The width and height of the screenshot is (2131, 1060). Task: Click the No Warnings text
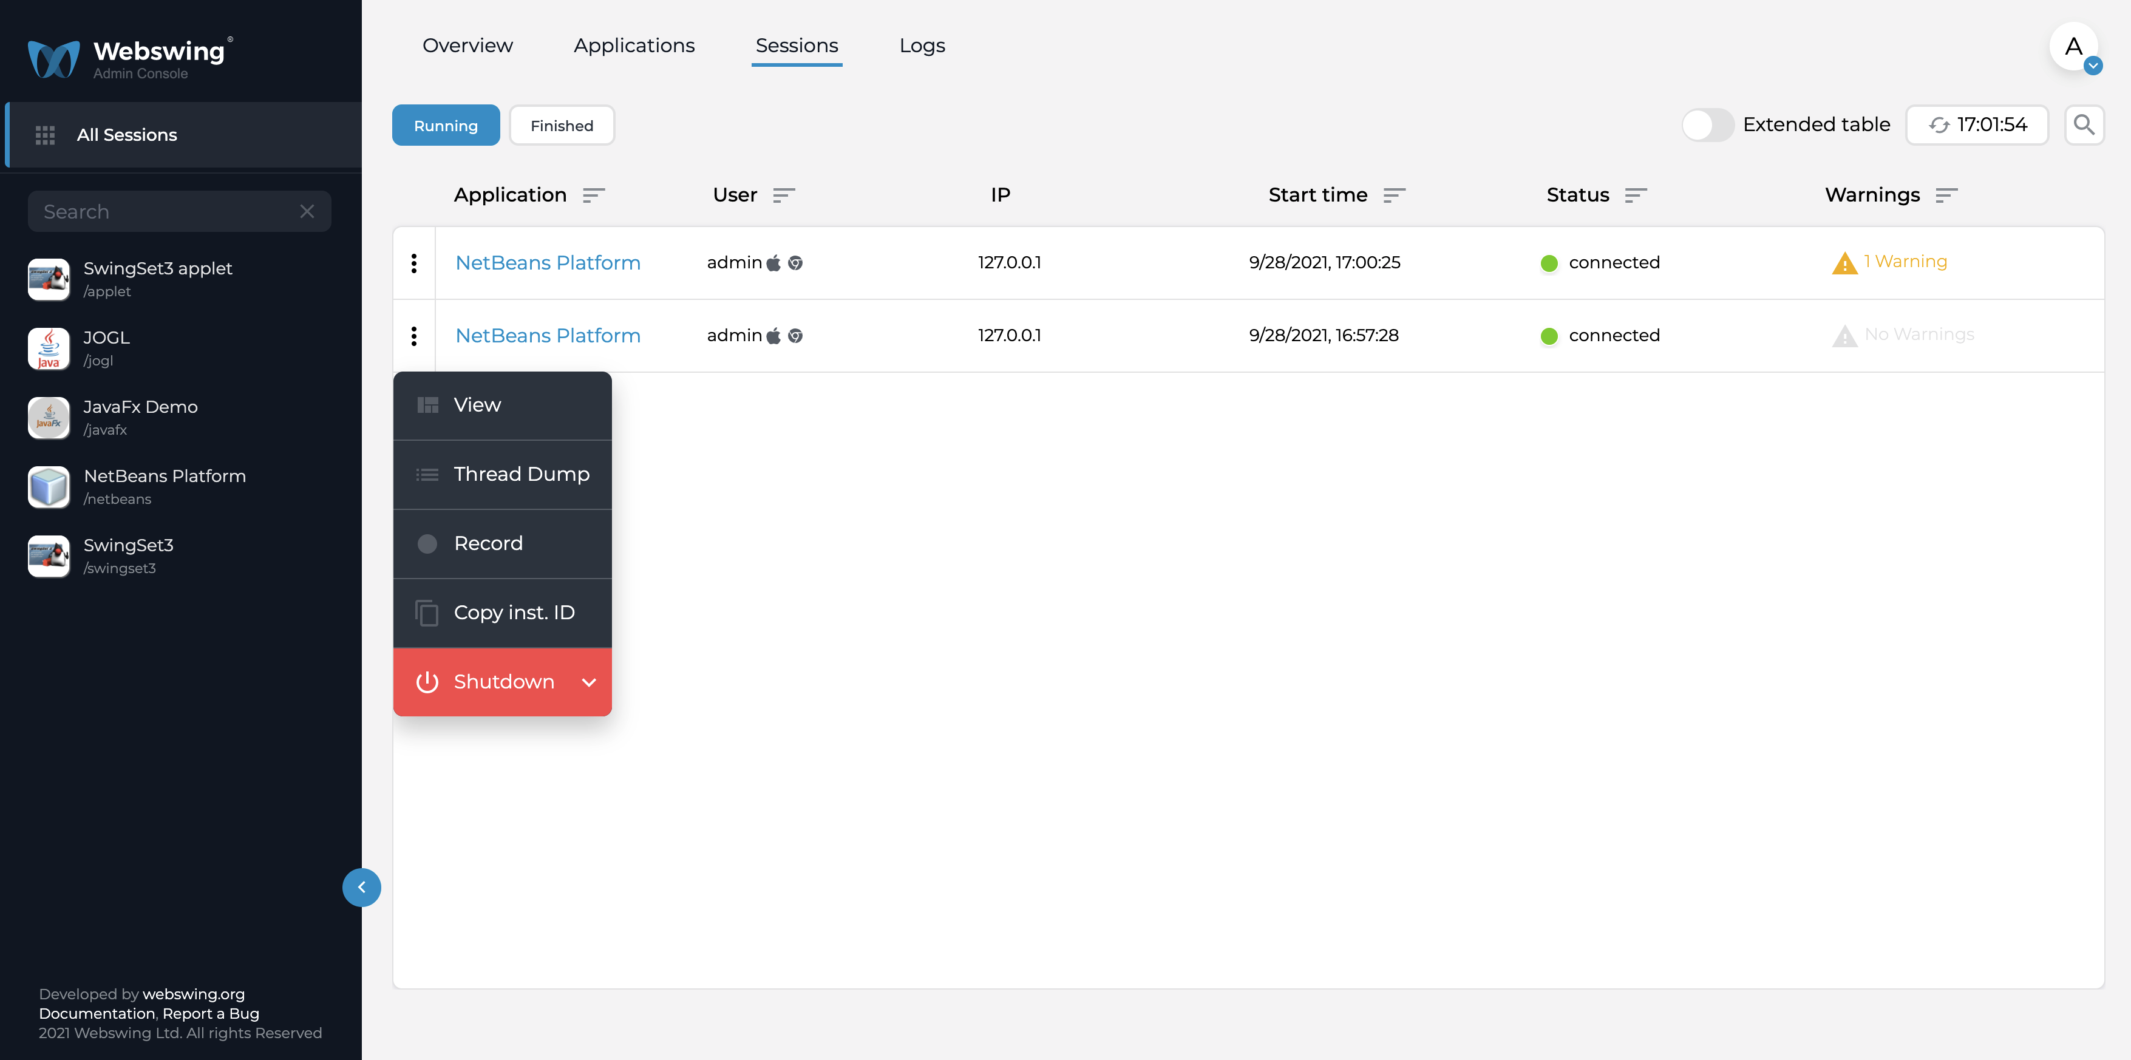(x=1919, y=335)
